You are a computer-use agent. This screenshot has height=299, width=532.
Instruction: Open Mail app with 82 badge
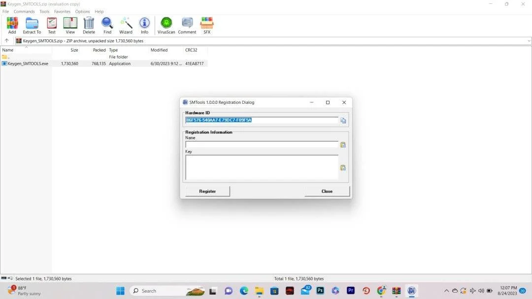[305, 290]
